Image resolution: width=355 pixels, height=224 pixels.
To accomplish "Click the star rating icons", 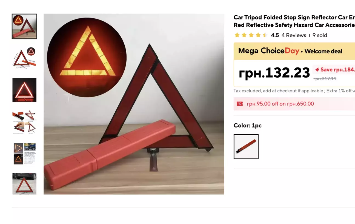I will (251, 35).
